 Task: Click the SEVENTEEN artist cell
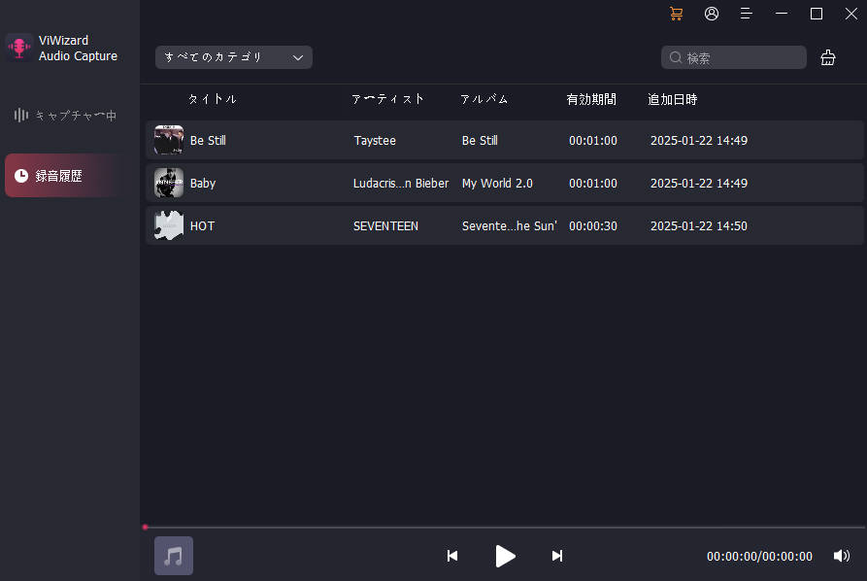(385, 225)
